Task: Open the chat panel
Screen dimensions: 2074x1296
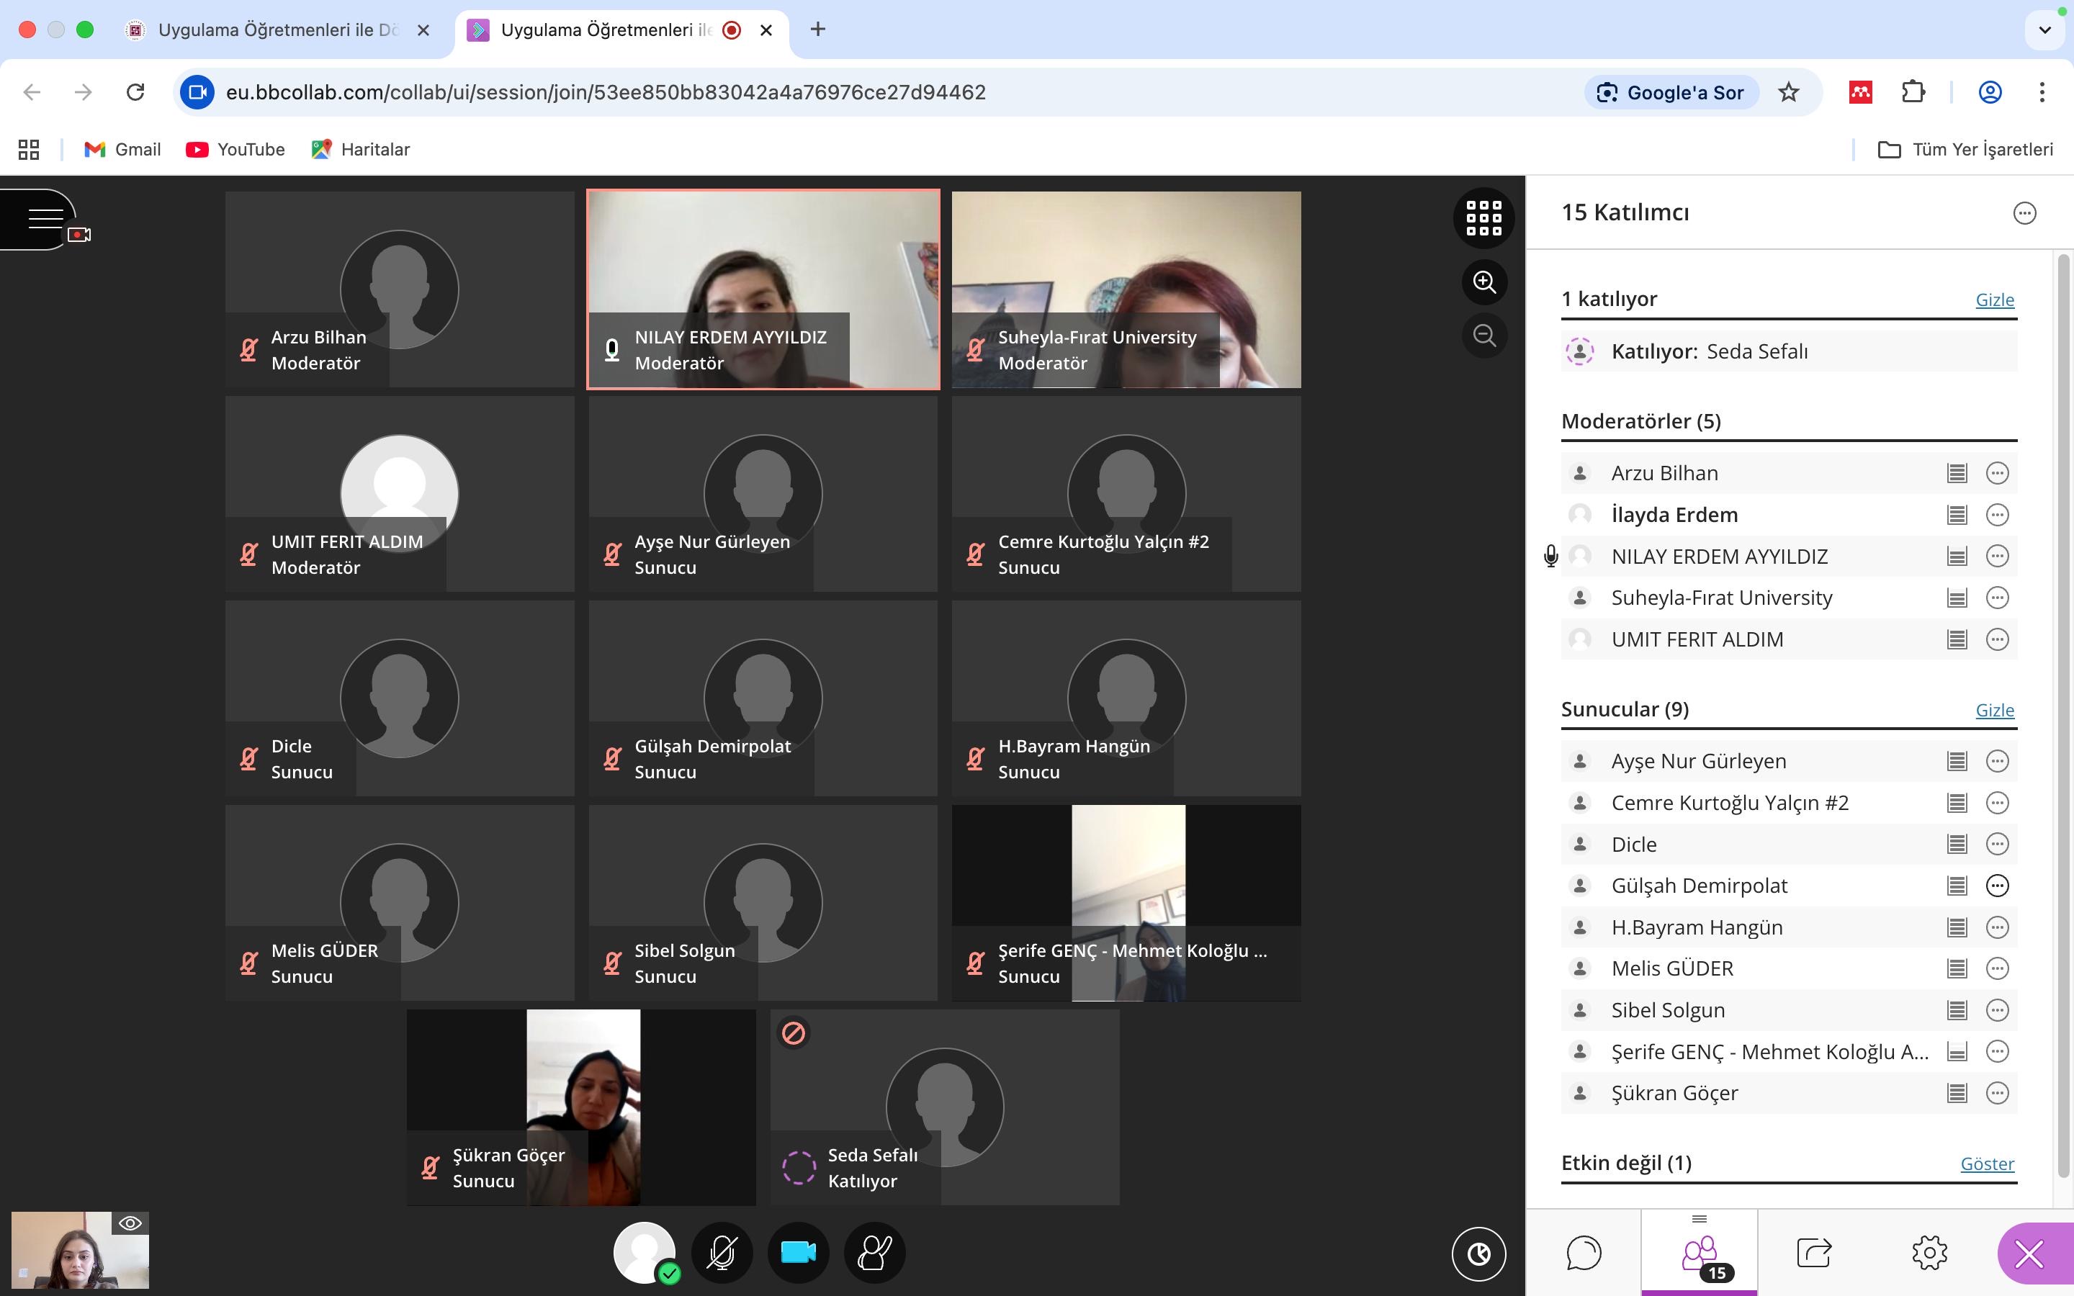Action: (x=1583, y=1252)
